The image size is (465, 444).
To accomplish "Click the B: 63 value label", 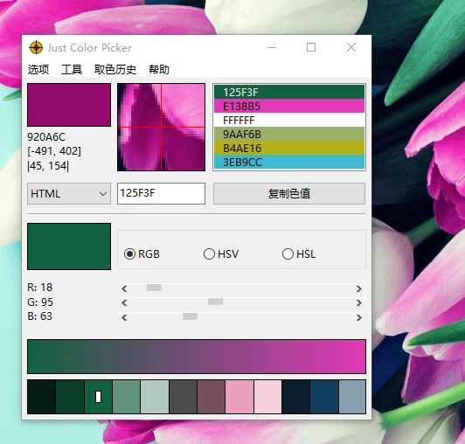I will pyautogui.click(x=39, y=316).
